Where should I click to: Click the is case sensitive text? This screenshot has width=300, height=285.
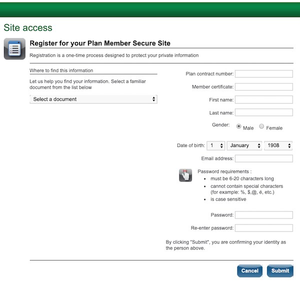228,199
